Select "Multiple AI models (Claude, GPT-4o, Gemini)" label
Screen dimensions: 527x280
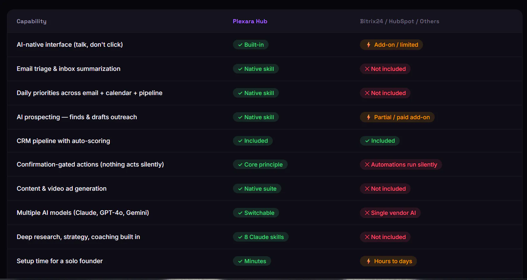pos(83,213)
